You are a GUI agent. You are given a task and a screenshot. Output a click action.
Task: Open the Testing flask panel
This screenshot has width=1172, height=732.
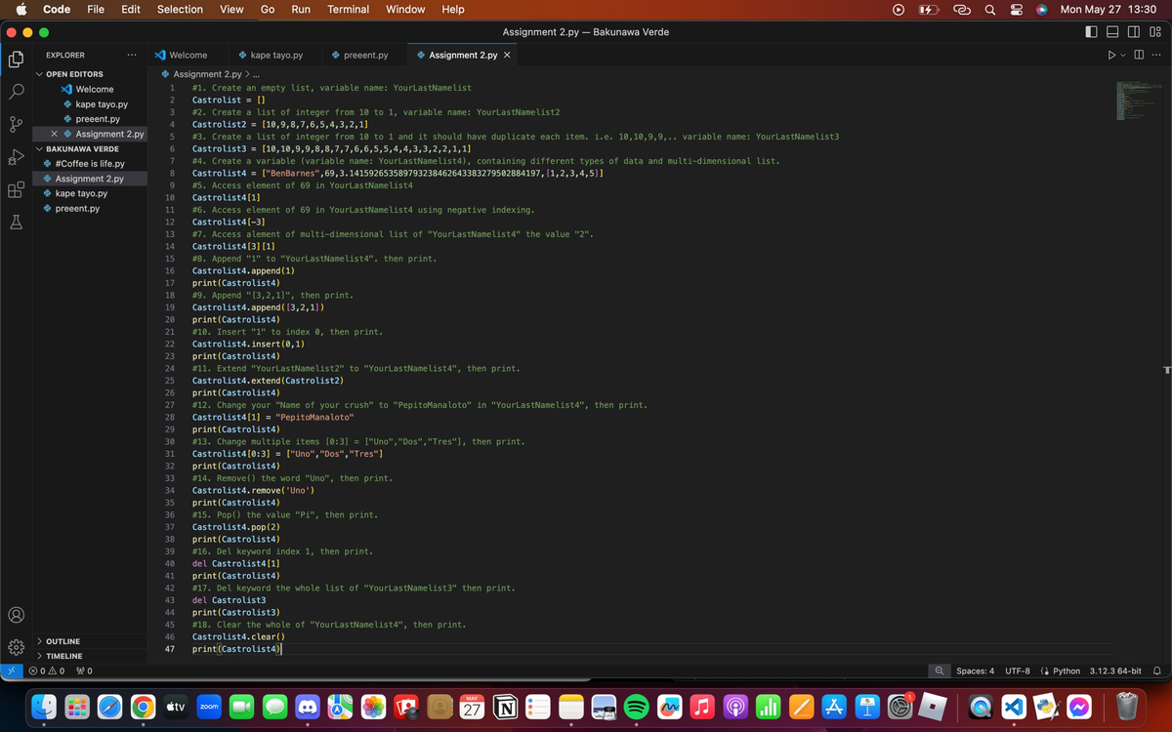click(16, 223)
